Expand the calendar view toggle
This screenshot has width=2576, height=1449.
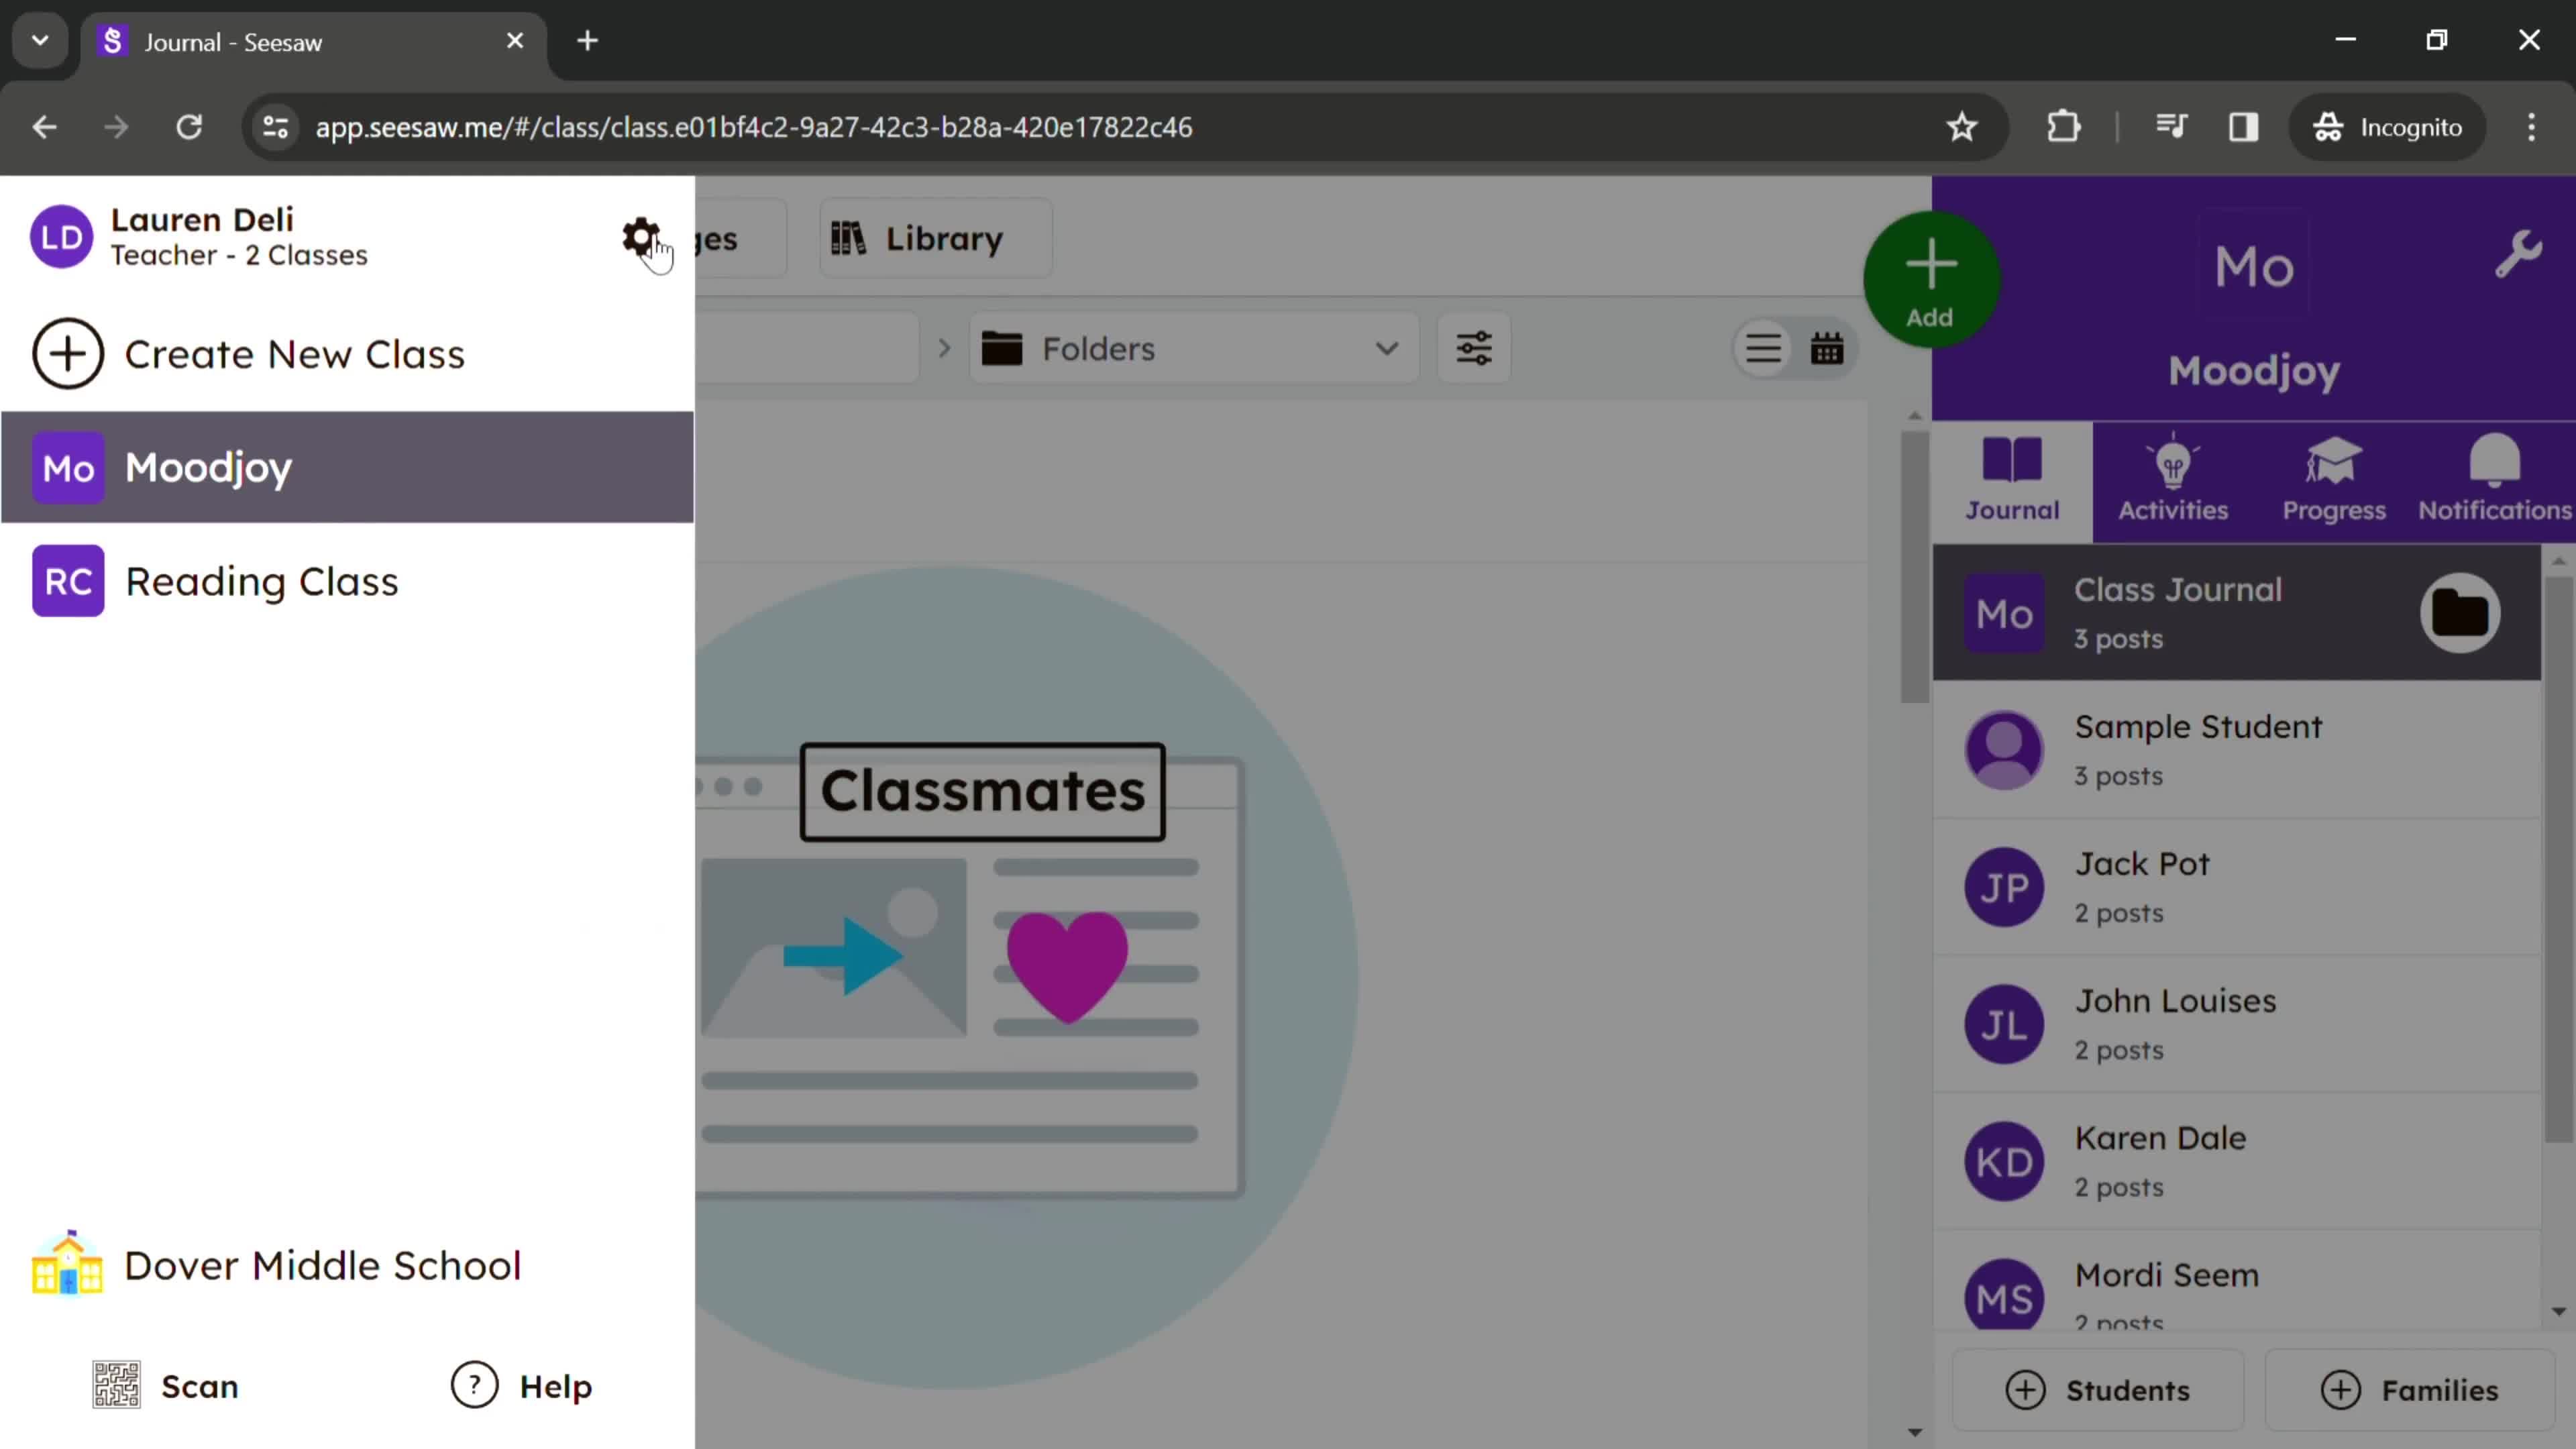tap(1827, 349)
